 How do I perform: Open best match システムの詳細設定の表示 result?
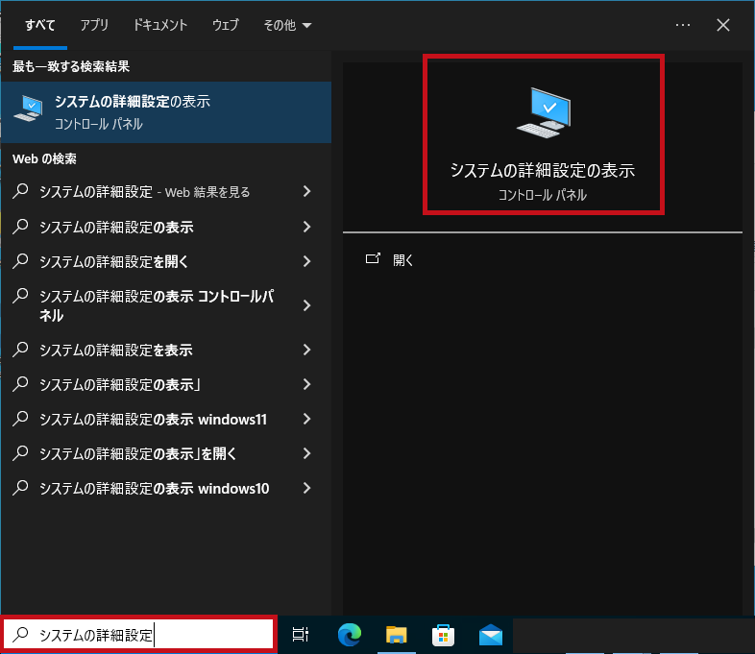[166, 112]
